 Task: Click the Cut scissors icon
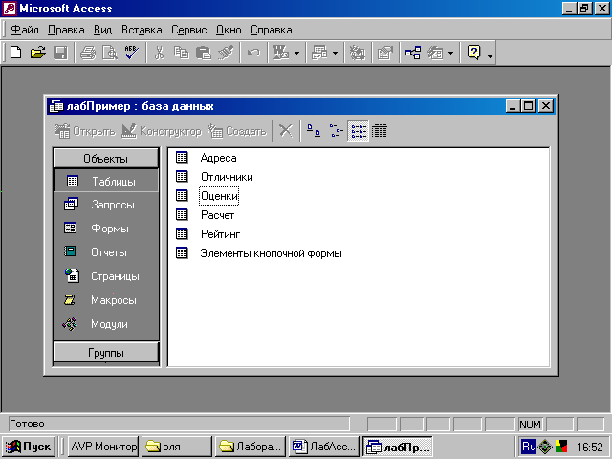[x=160, y=53]
